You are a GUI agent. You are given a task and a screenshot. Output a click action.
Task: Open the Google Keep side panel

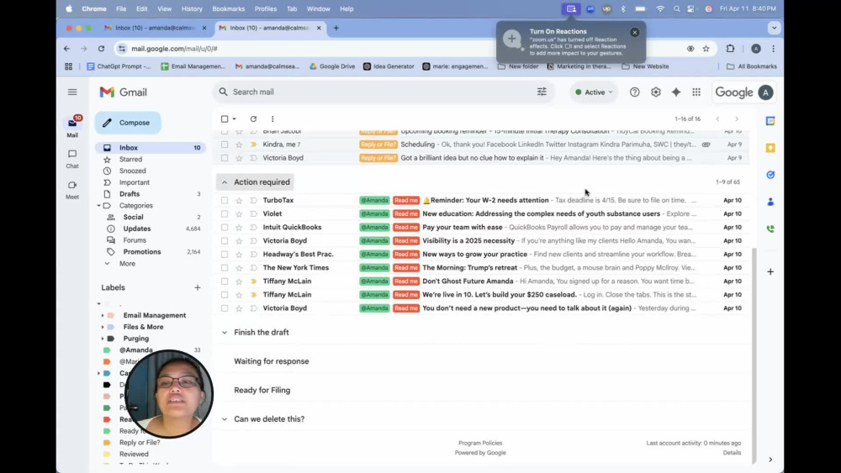click(770, 148)
